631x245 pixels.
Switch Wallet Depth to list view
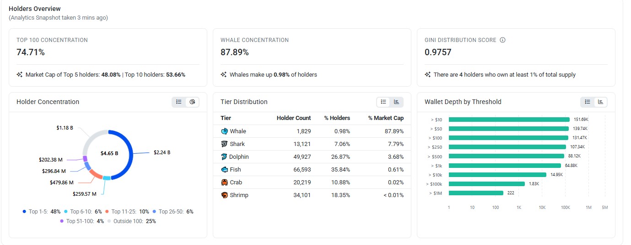tap(588, 102)
